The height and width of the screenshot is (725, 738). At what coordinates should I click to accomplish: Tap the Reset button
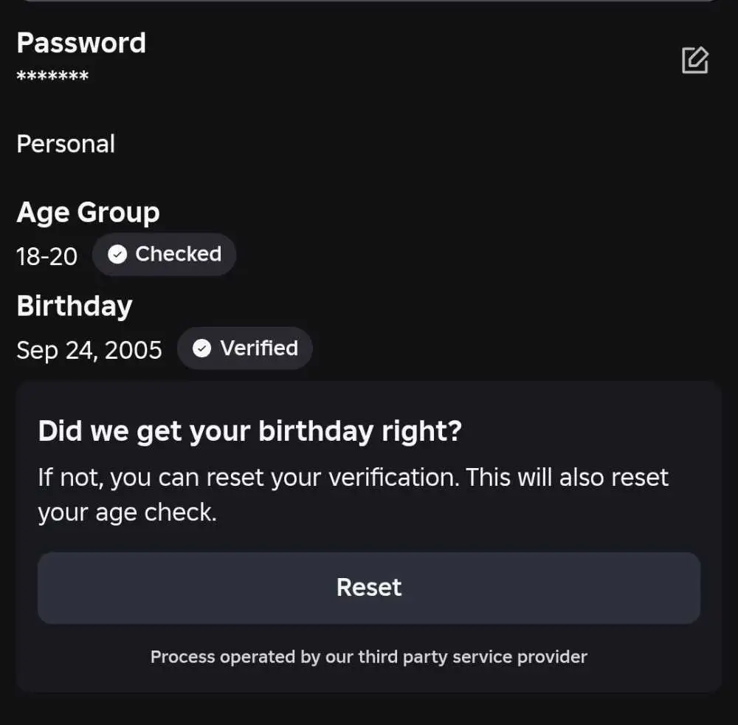click(x=369, y=588)
